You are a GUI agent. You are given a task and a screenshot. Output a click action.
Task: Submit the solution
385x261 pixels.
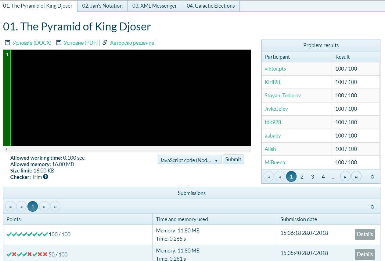click(233, 159)
